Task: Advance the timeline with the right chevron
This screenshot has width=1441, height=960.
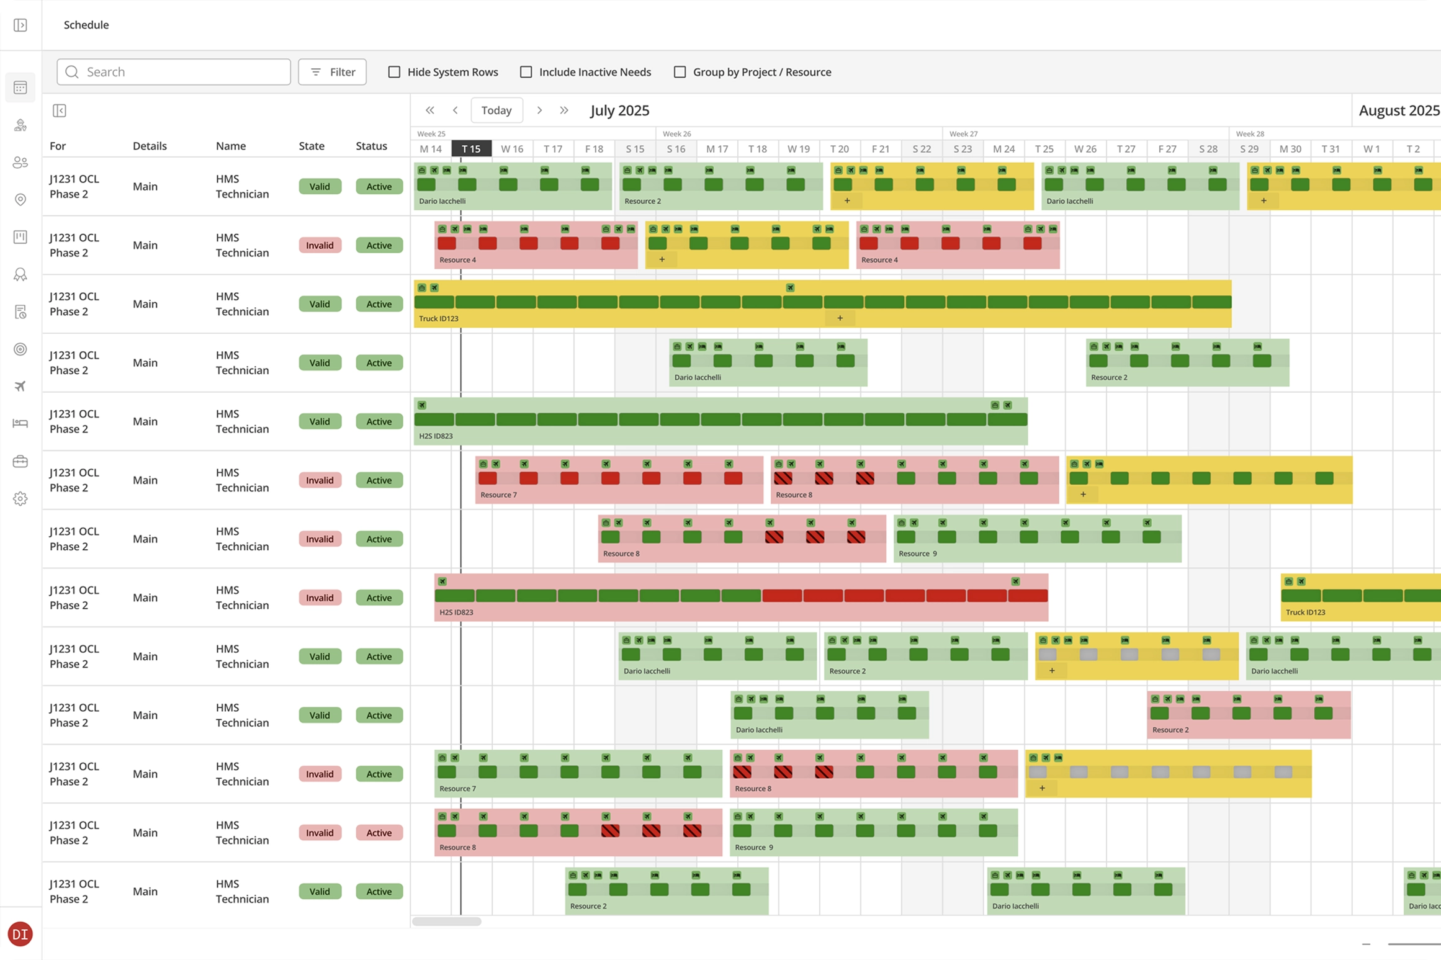Action: tap(540, 110)
